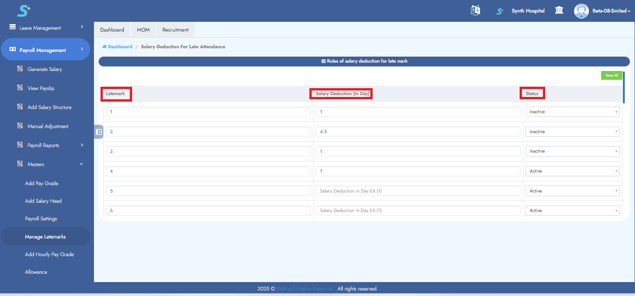This screenshot has width=635, height=296.
Task: Click the green Save All button
Action: [x=611, y=75]
